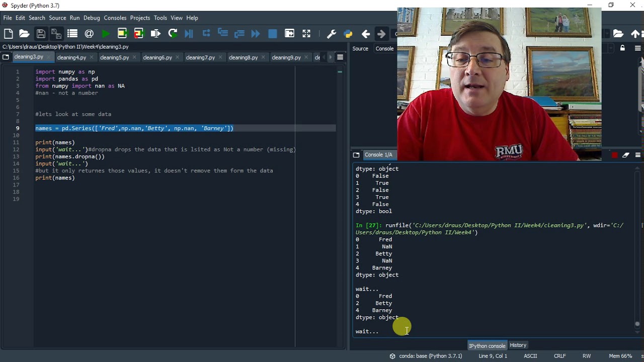Open the Consoles menu
This screenshot has height=362, width=644.
click(x=115, y=18)
